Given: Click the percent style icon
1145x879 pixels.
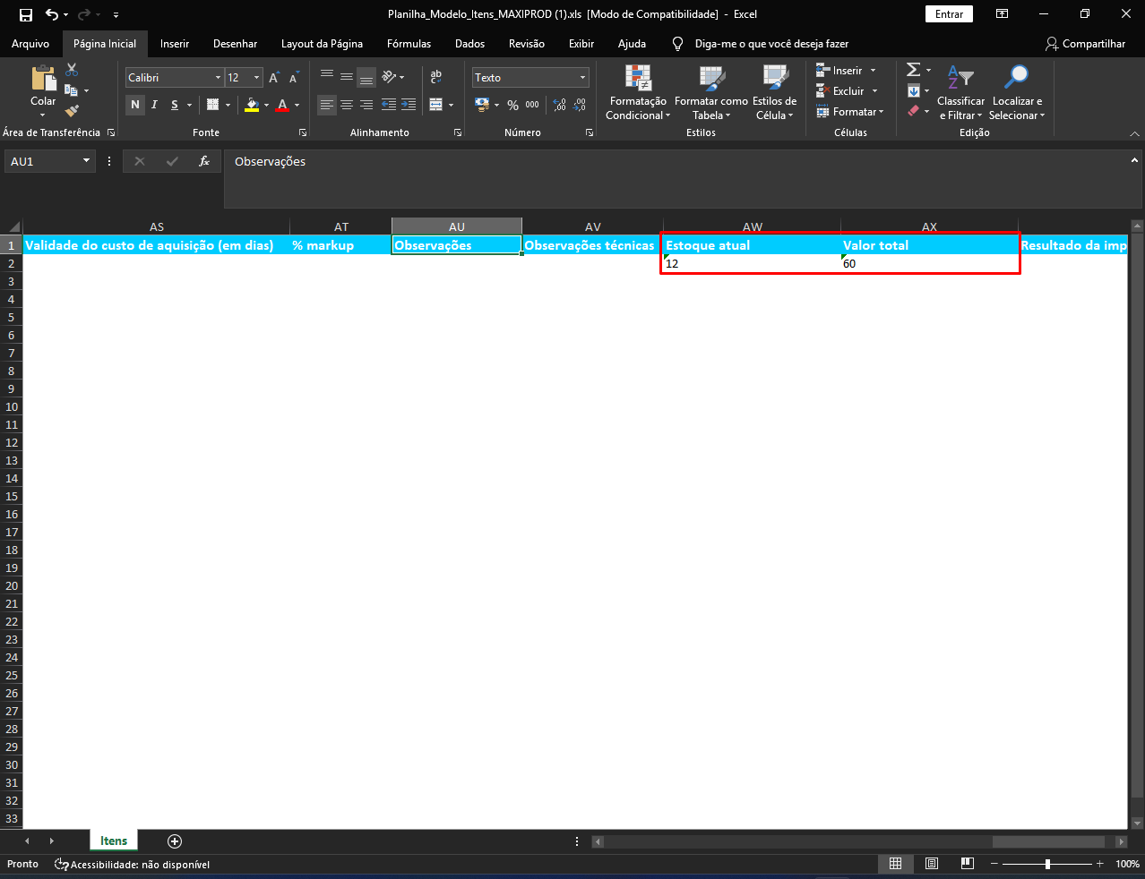Looking at the screenshot, I should pyautogui.click(x=512, y=105).
